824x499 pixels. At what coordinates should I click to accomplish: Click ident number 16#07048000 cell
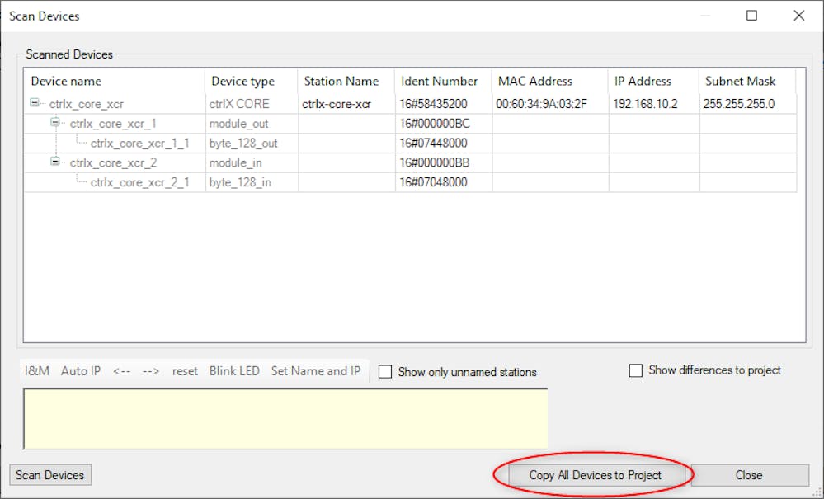444,182
